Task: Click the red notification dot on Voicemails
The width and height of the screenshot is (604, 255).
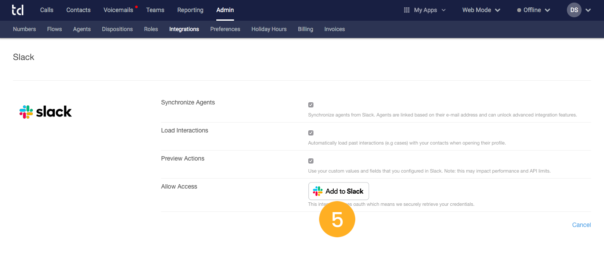Action: [x=136, y=6]
